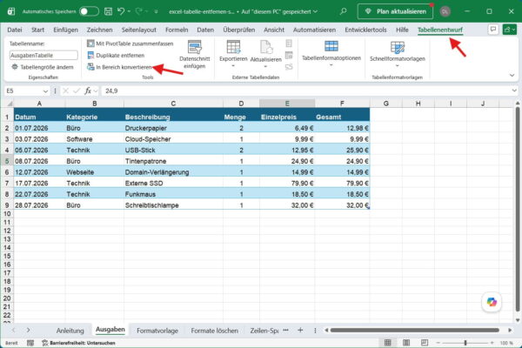Click the search magnifier in title bar

[343, 11]
